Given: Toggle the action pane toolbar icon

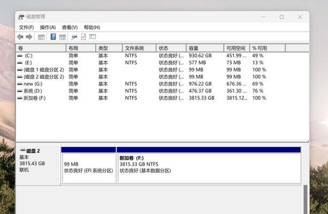Looking at the screenshot, I should (x=63, y=37).
